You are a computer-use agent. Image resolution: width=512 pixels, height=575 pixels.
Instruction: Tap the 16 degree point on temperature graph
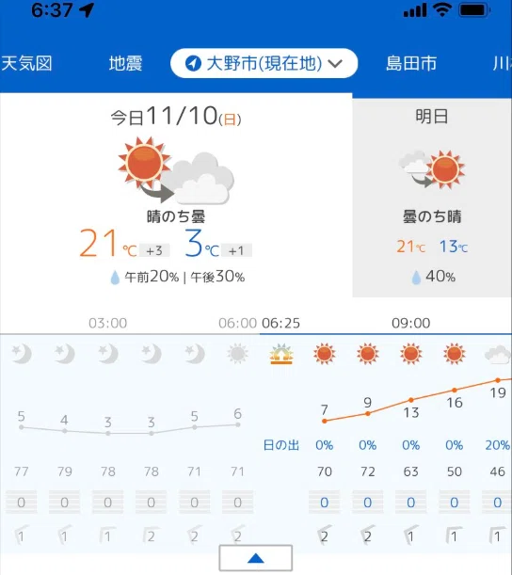[454, 391]
